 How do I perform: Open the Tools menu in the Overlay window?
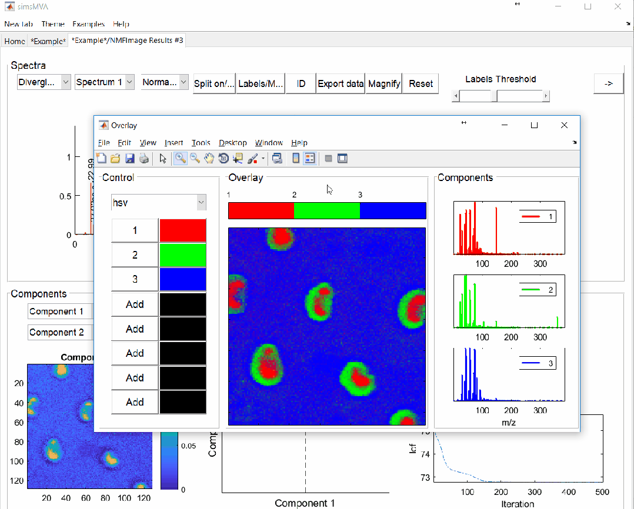(x=201, y=143)
